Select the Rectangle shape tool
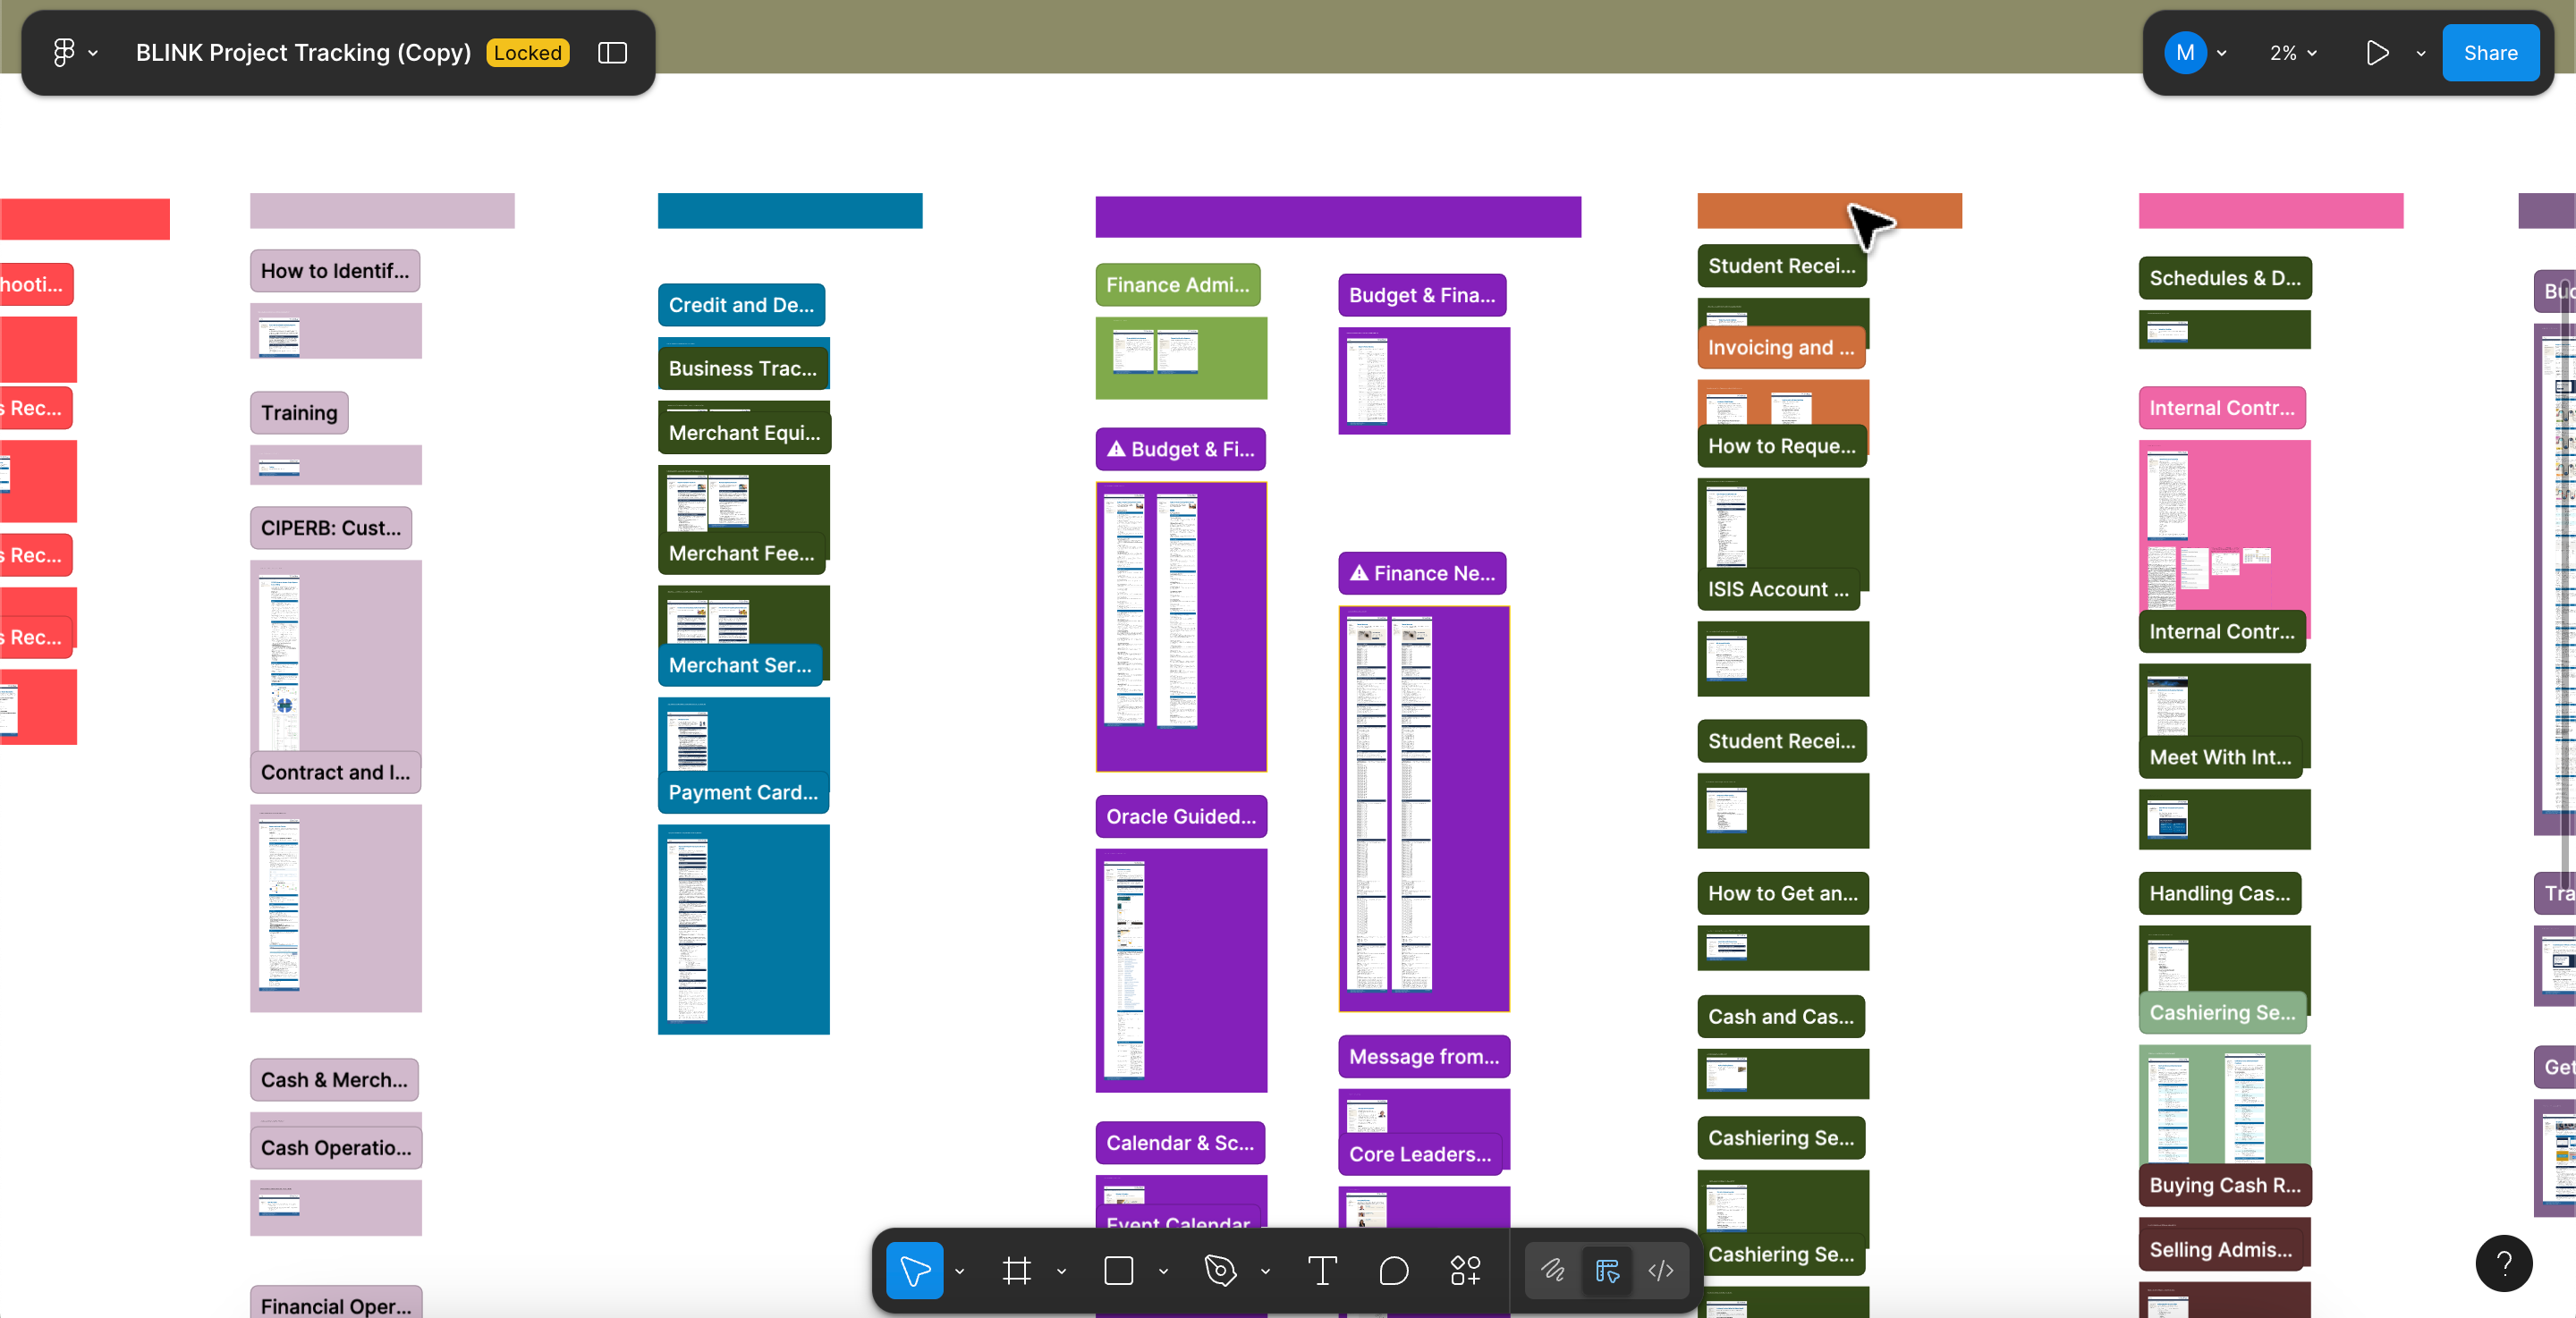Screen dimensions: 2576x1318 pos(1118,1270)
